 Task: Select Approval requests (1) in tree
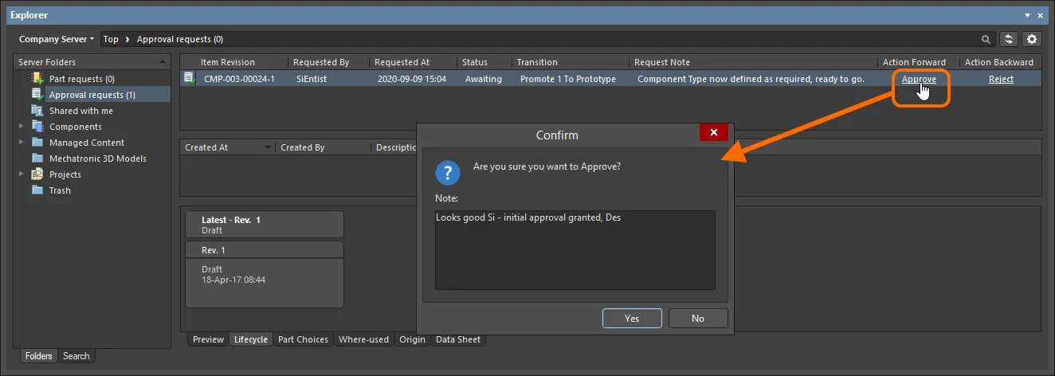tap(92, 95)
